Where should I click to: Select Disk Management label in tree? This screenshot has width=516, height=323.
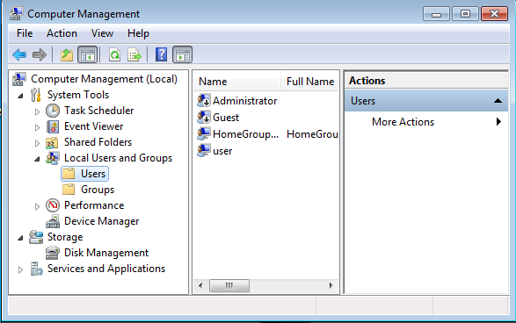tap(106, 253)
